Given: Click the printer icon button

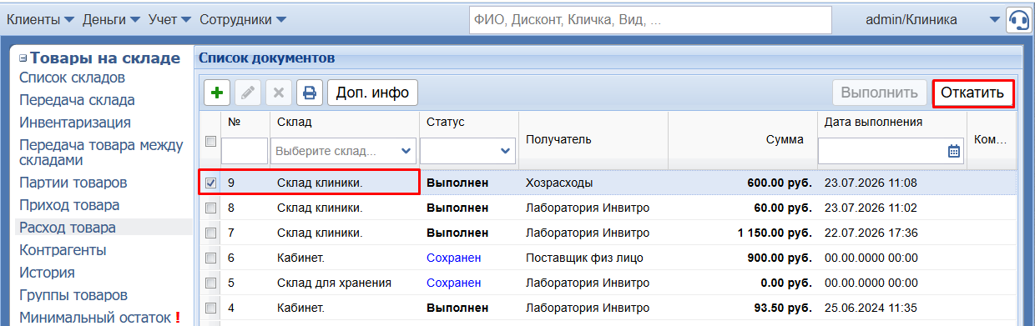Looking at the screenshot, I should [310, 93].
